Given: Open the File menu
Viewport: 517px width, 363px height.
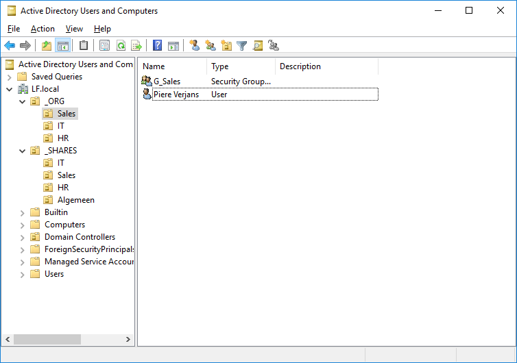Looking at the screenshot, I should pos(14,29).
